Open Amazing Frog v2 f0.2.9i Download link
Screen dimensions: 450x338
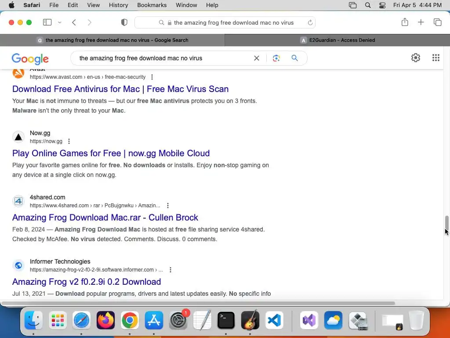[87, 282]
